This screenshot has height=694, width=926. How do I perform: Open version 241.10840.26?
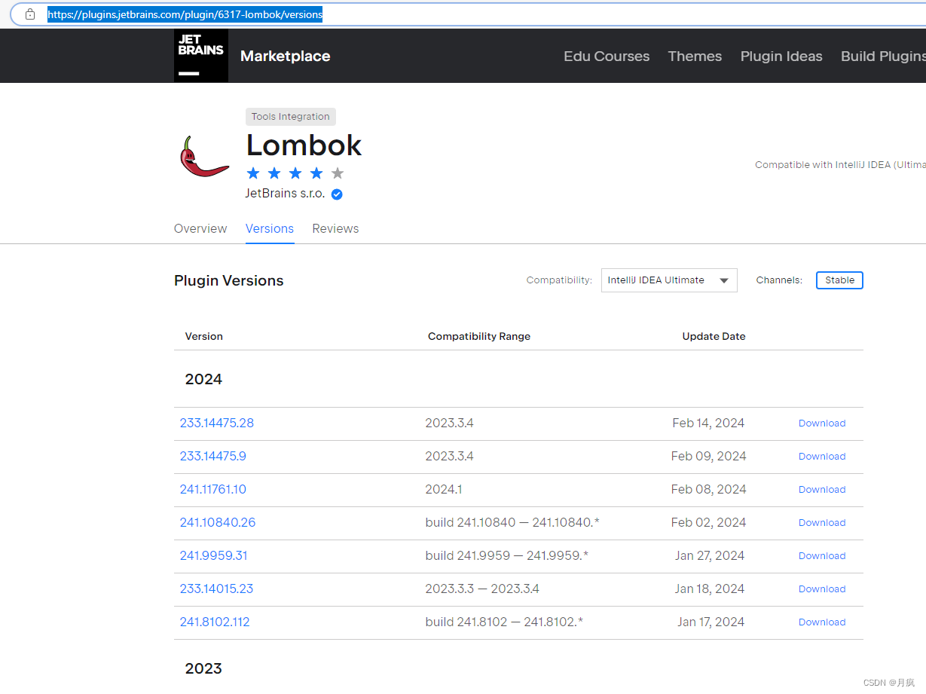(218, 523)
